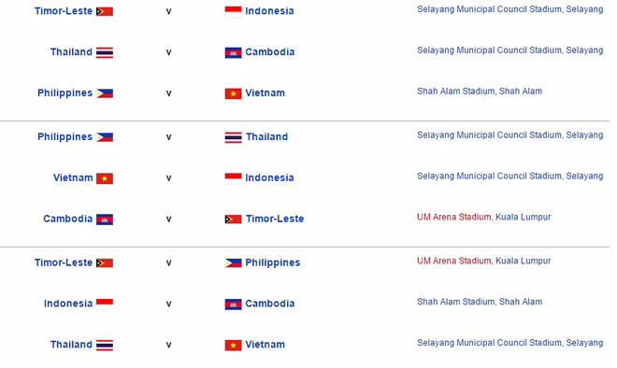
Task: Open Thailand team link in last row
Action: coord(71,345)
